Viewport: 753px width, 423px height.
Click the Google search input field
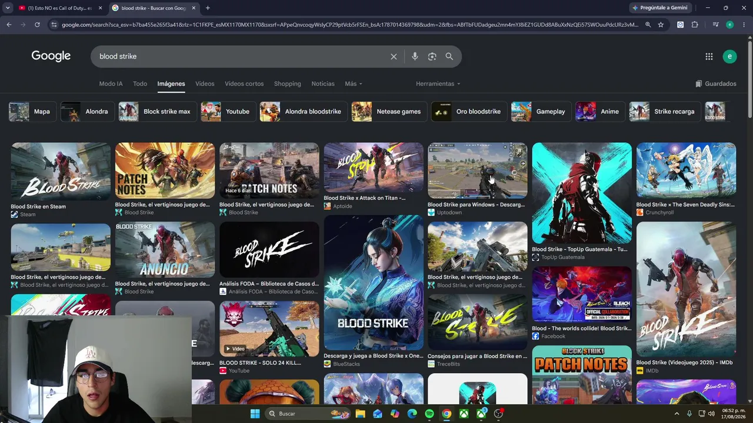241,56
